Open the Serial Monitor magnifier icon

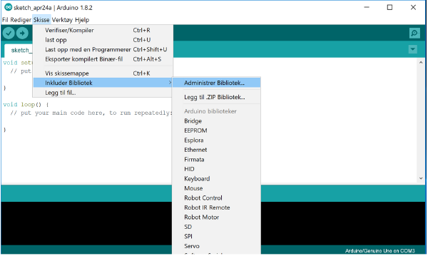(414, 33)
